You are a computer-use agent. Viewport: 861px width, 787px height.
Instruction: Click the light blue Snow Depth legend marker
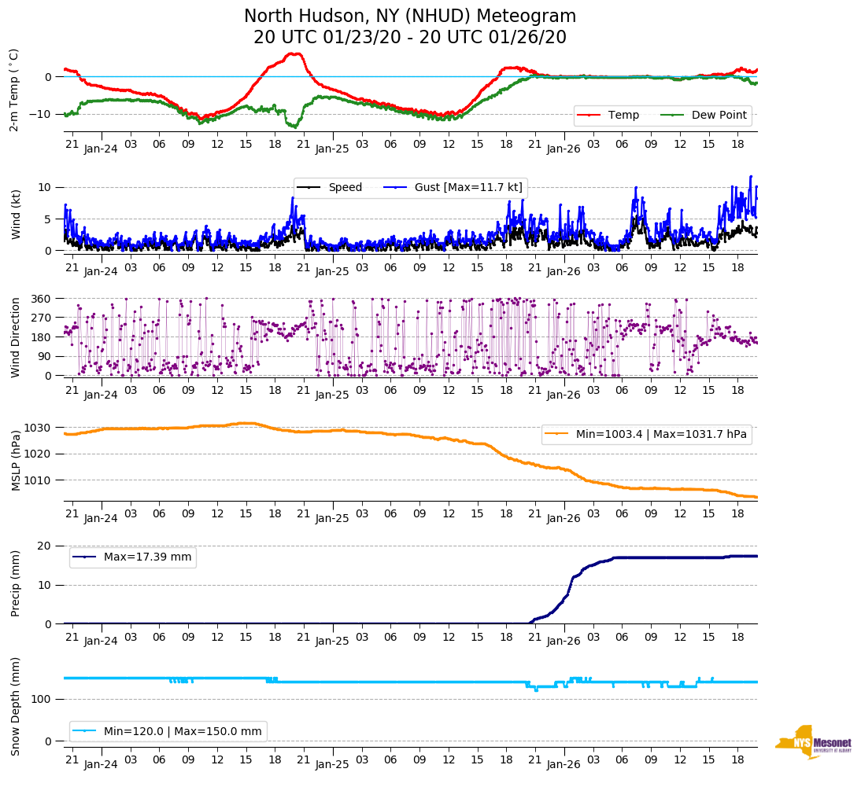(85, 731)
